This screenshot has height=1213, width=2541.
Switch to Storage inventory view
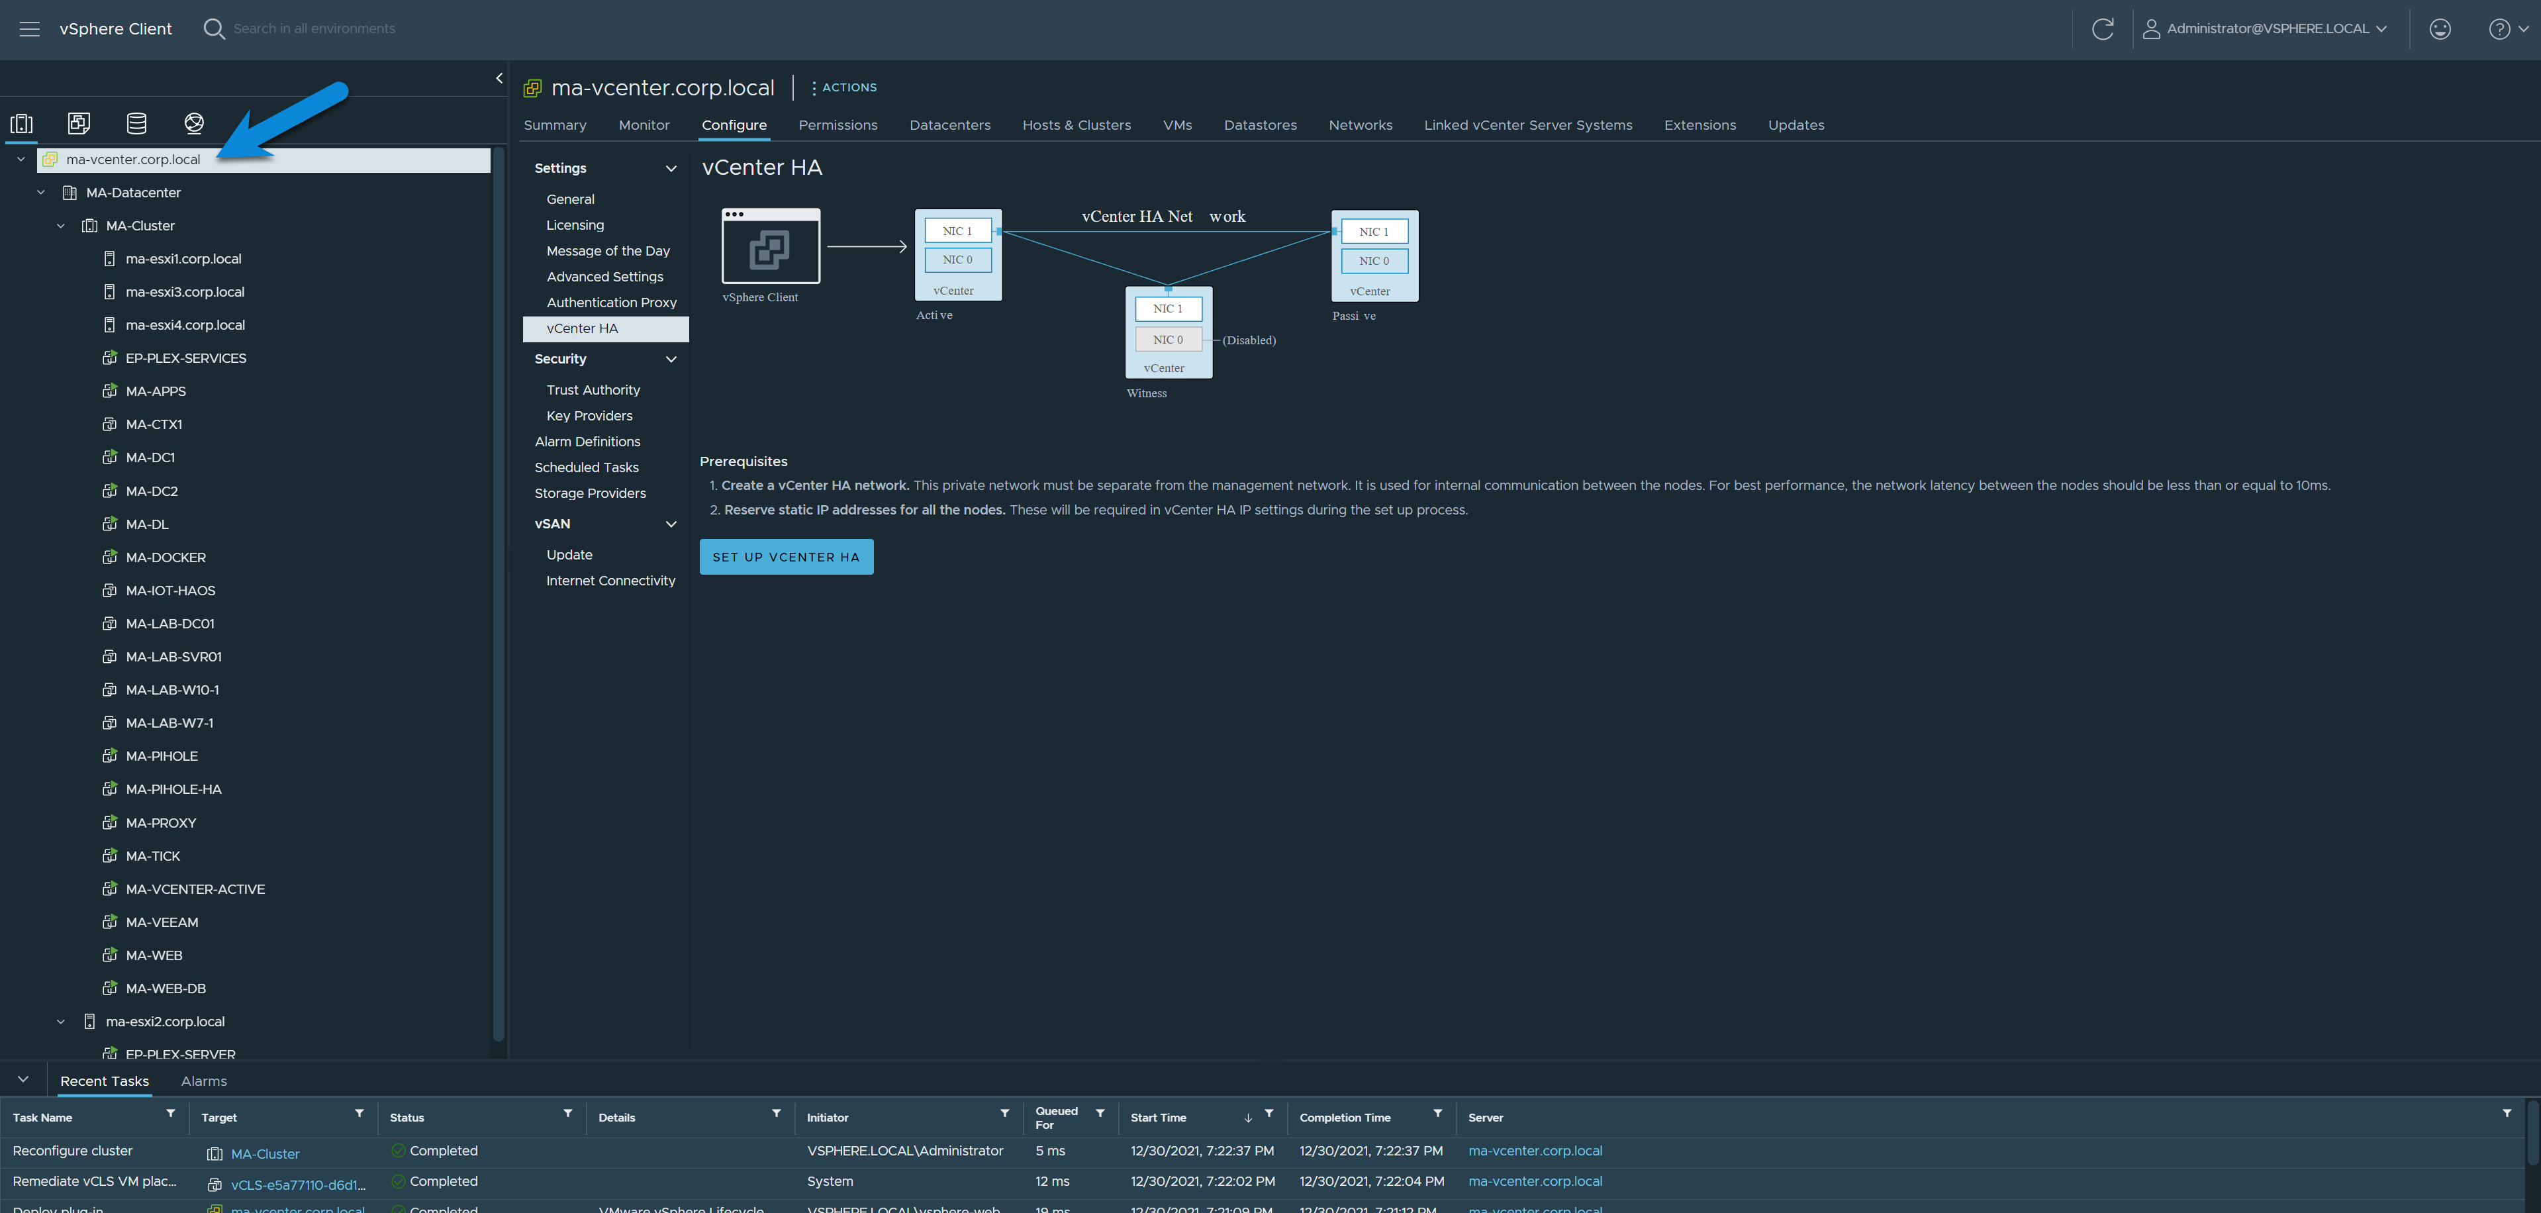coord(136,123)
